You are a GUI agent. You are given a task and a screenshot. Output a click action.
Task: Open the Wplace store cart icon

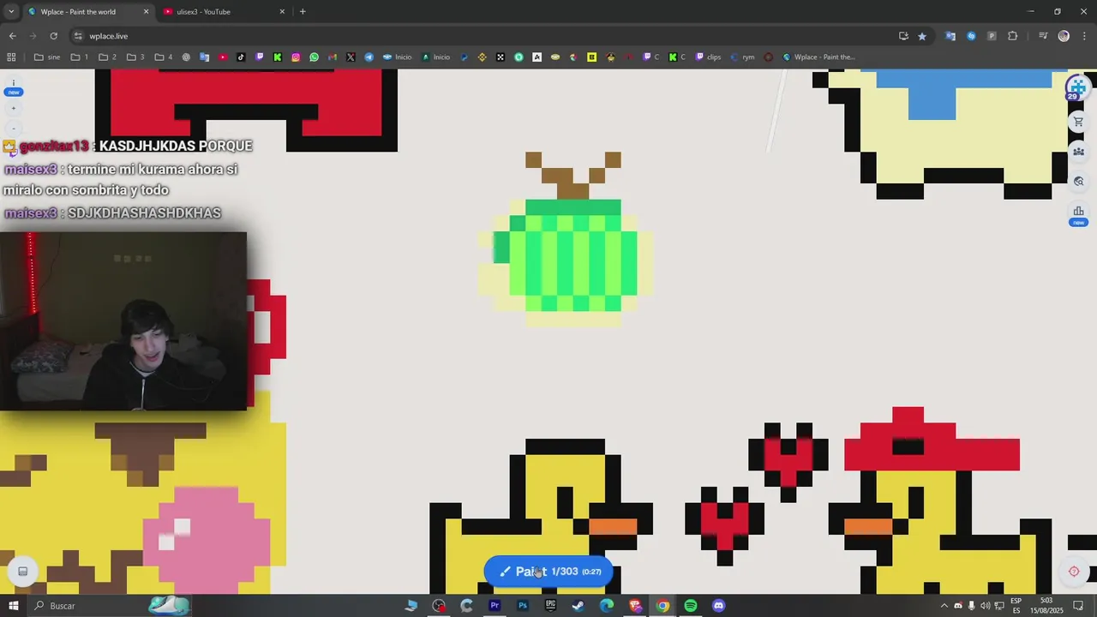[1078, 123]
